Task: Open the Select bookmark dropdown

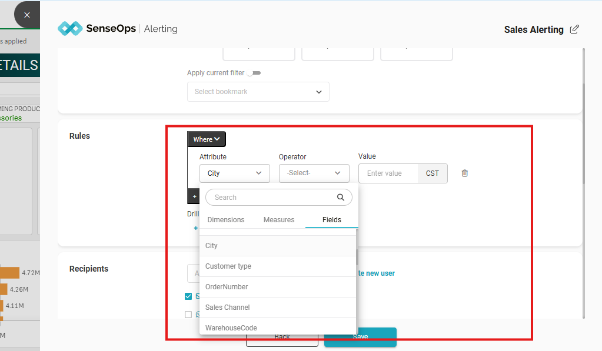Action: pos(258,92)
